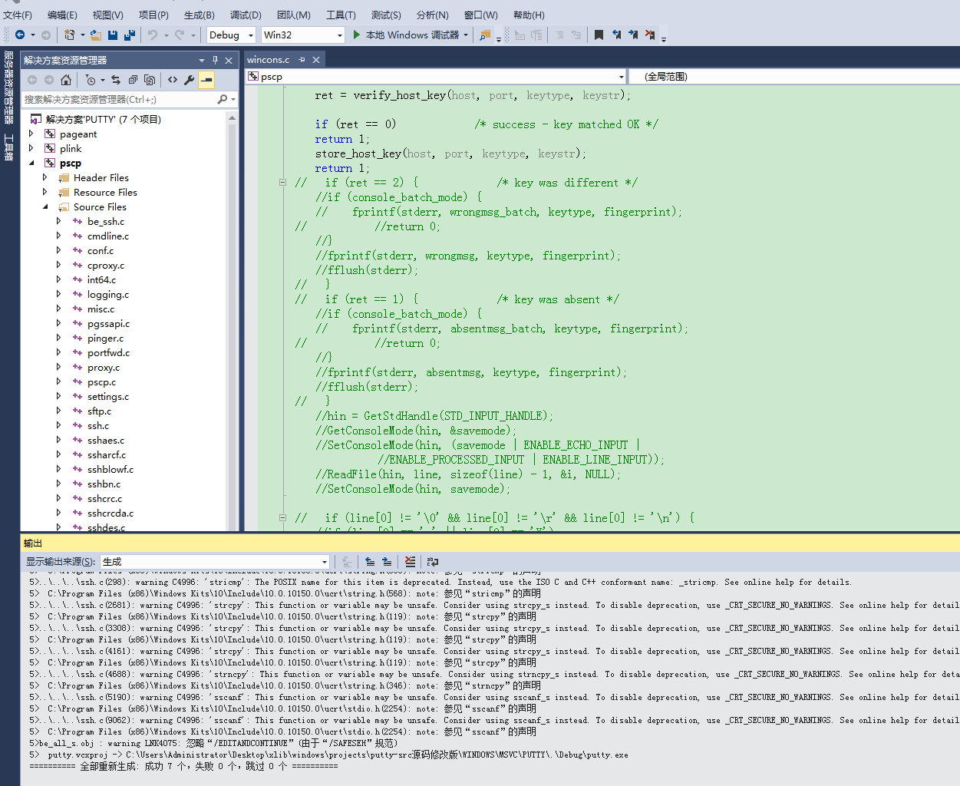Toggle Show All Files in Solution Explorer

point(150,80)
